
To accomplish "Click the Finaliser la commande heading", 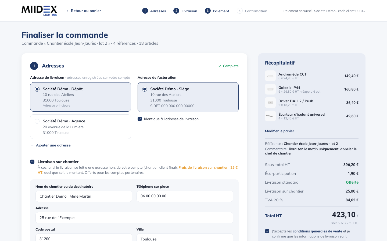I will 65,35.
